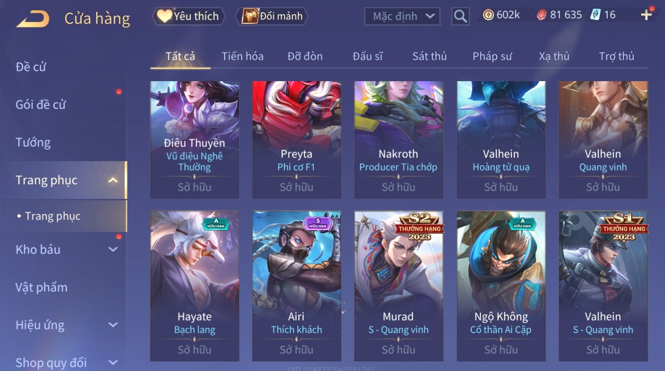Open the search magnifier icon

[460, 16]
